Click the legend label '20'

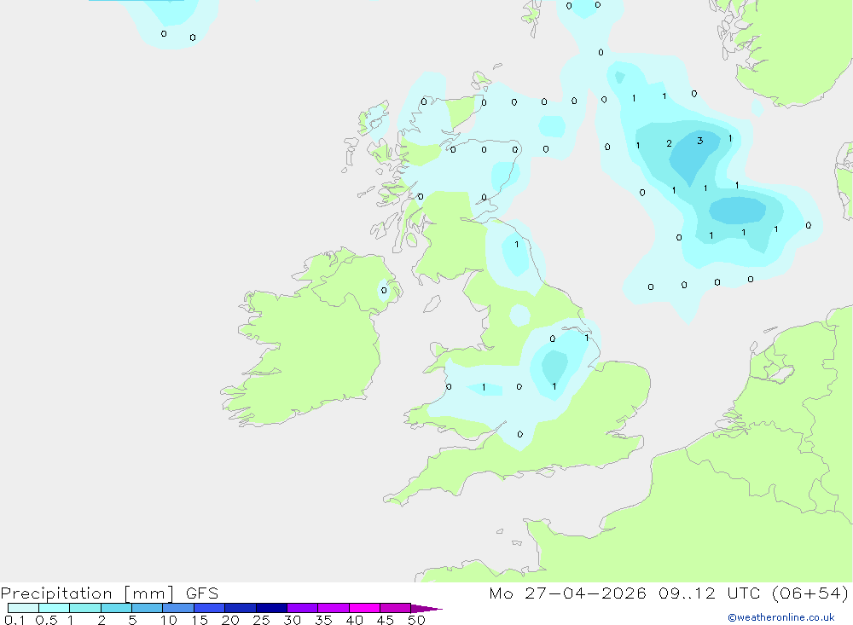[x=230, y=620]
